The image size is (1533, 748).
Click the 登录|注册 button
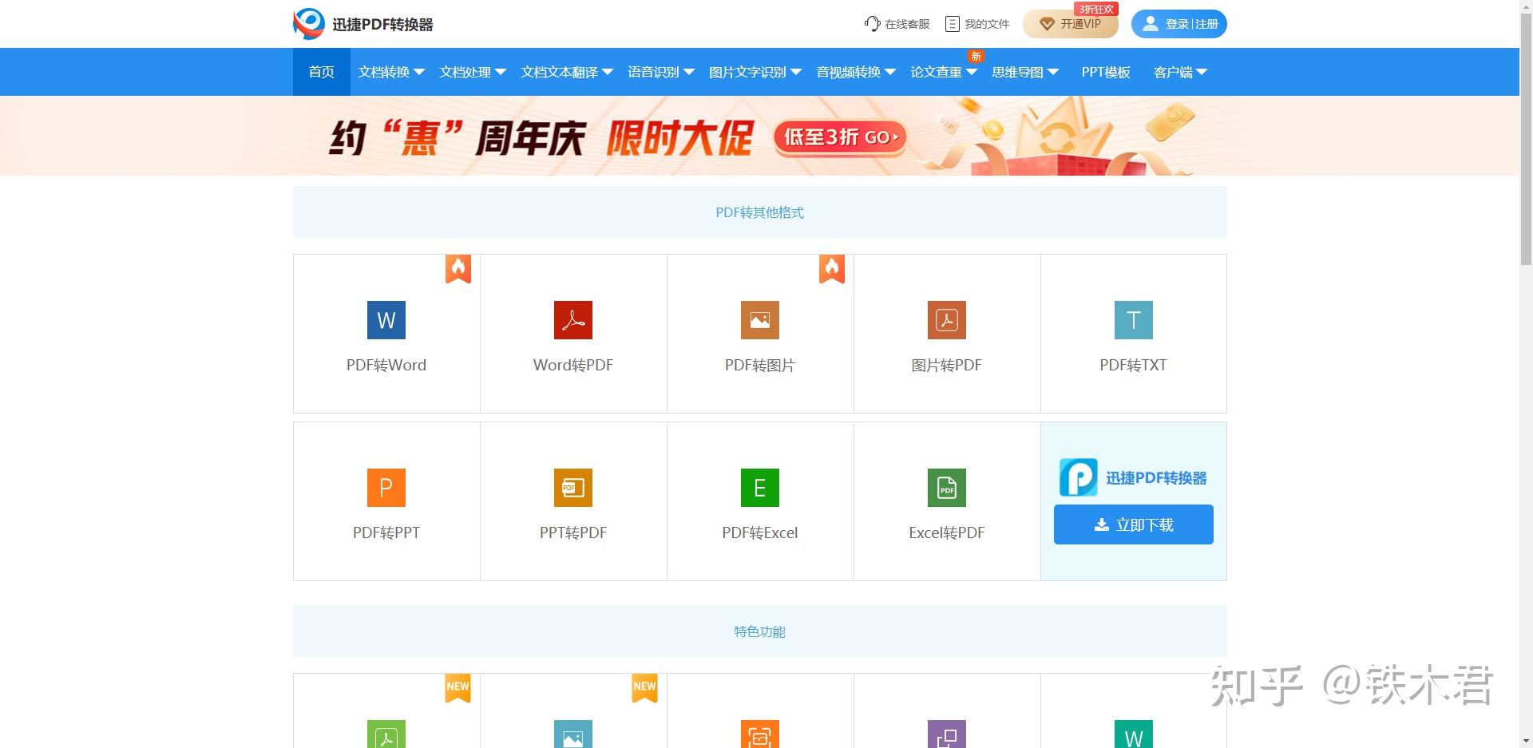click(x=1178, y=24)
